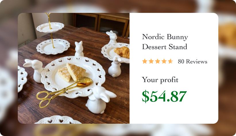Click the Nordic Bunny Dessert Stand title
This screenshot has height=136, width=236.
pos(165,42)
